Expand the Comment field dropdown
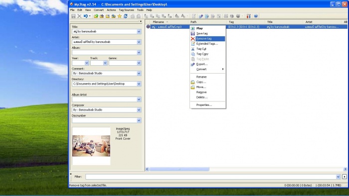The image size is (349, 196). pos(139,74)
